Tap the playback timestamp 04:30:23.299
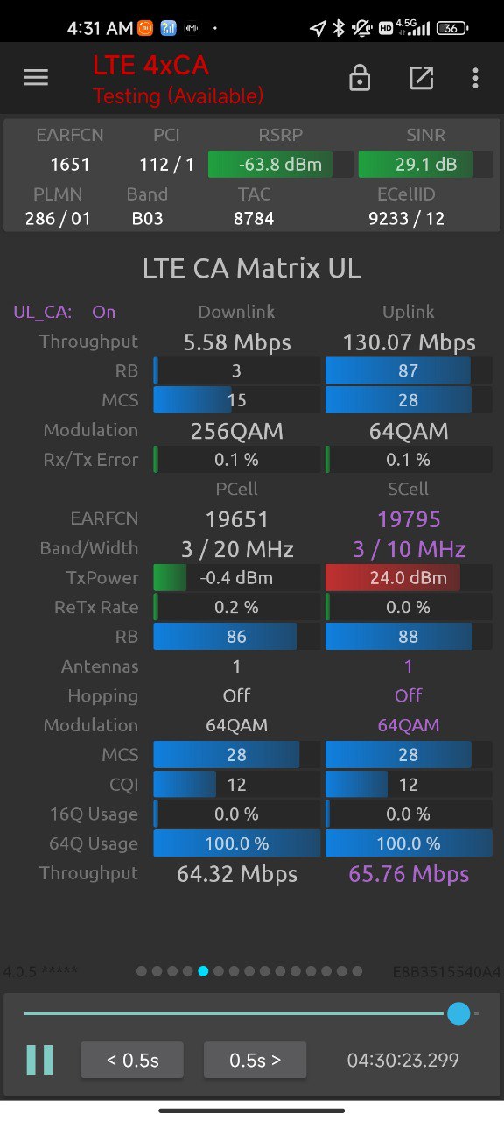The width and height of the screenshot is (504, 1121). pos(403,1060)
